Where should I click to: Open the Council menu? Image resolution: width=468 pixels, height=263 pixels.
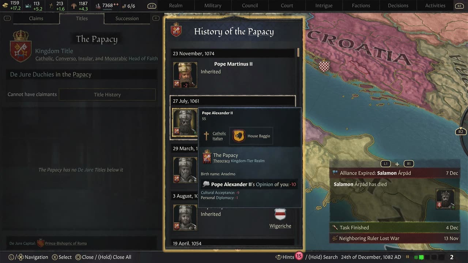pyautogui.click(x=250, y=5)
